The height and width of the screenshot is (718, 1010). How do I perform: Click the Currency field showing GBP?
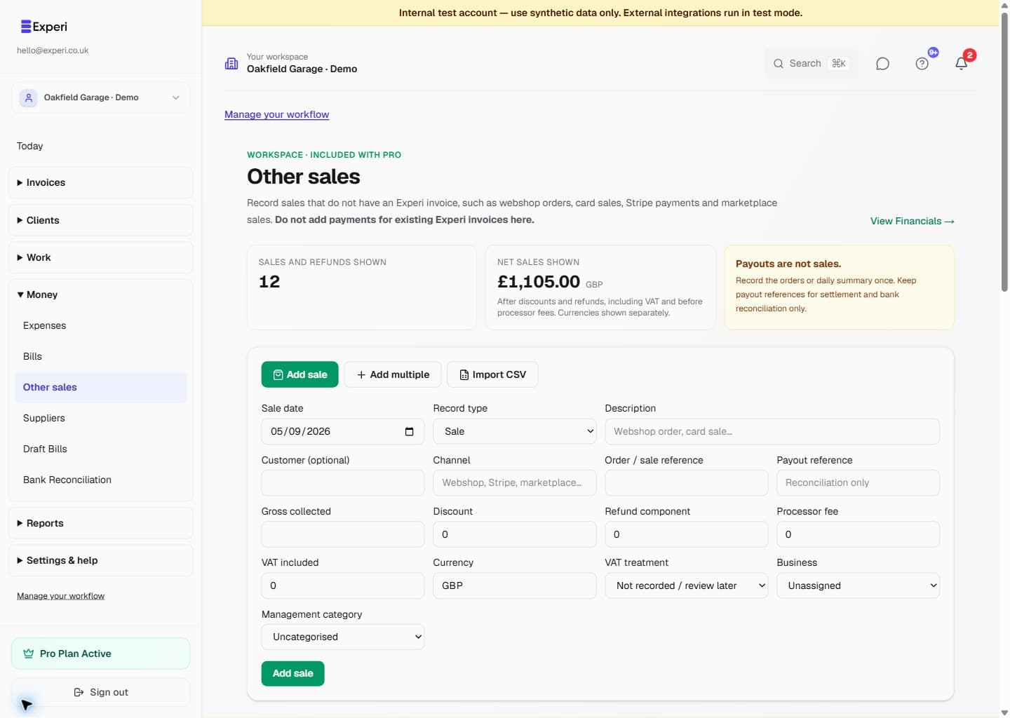pyautogui.click(x=515, y=585)
